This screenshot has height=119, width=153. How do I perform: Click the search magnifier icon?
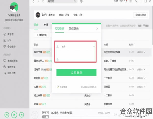(x=75, y=1)
